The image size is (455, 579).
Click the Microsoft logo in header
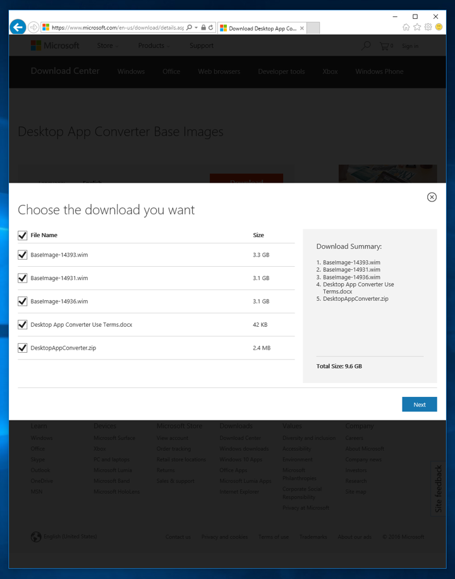55,46
